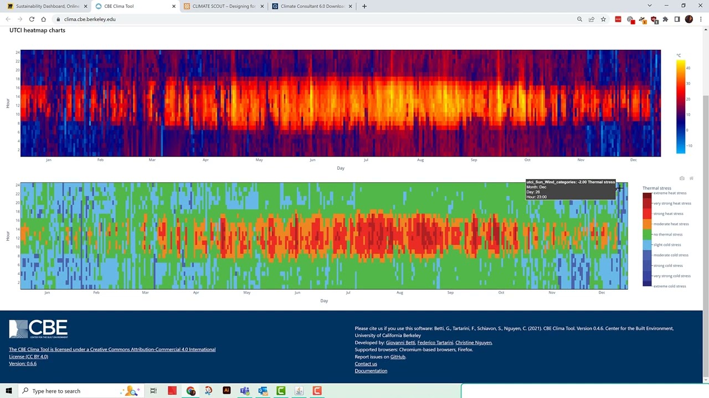Bookmark this page with star icon
The width and height of the screenshot is (709, 398).
point(603,19)
